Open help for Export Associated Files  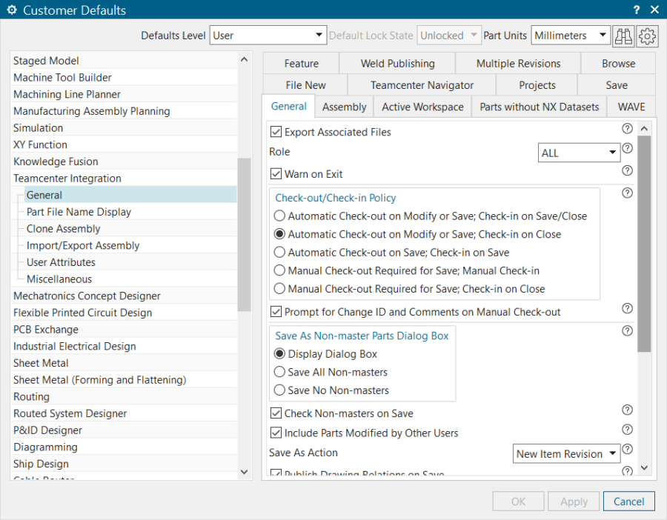coord(627,128)
